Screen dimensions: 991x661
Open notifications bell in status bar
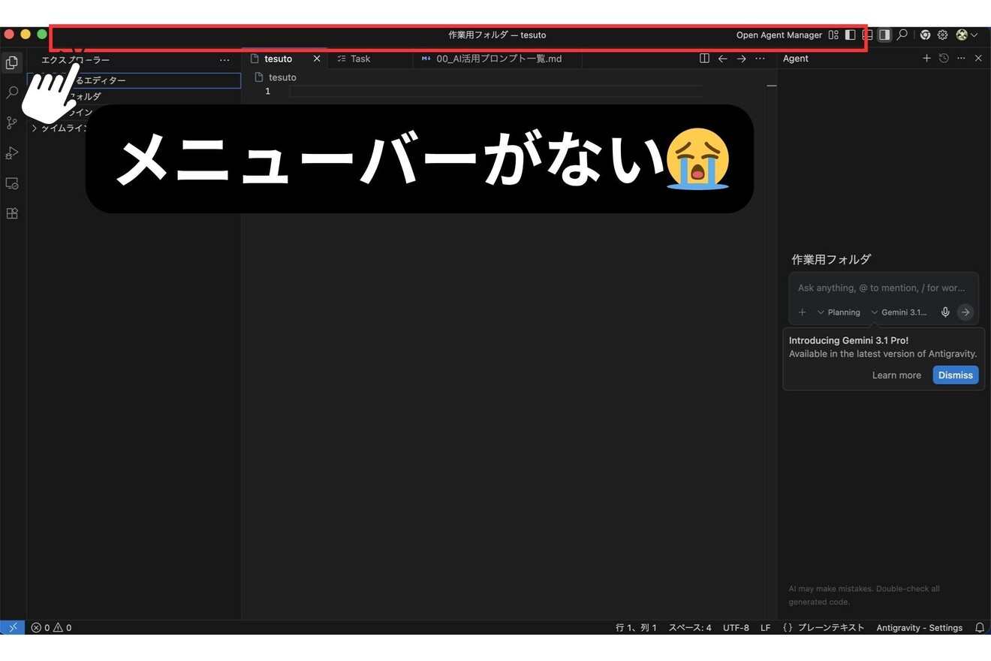[980, 627]
